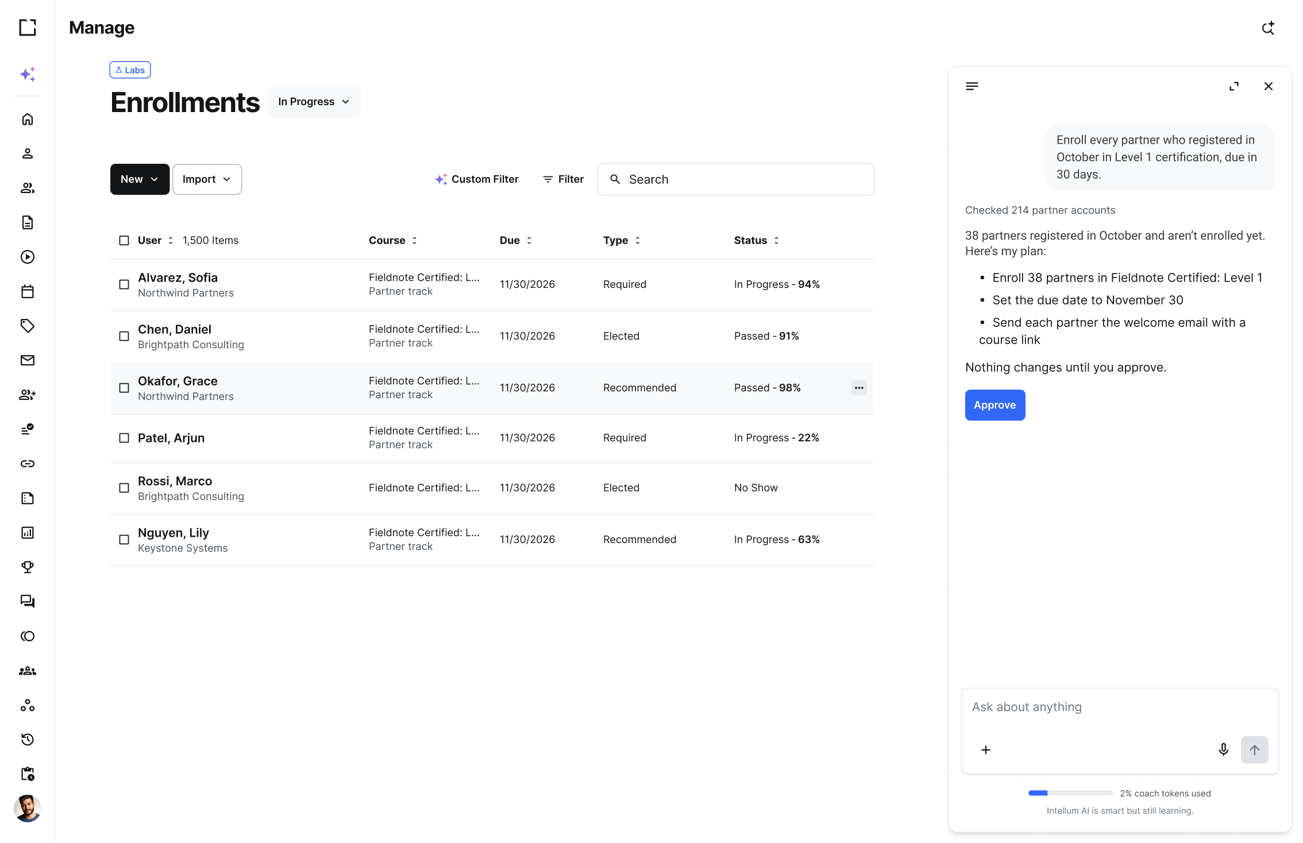Open the link chain icon in sidebar
Screen dimensions: 1303x843
[x=28, y=464]
